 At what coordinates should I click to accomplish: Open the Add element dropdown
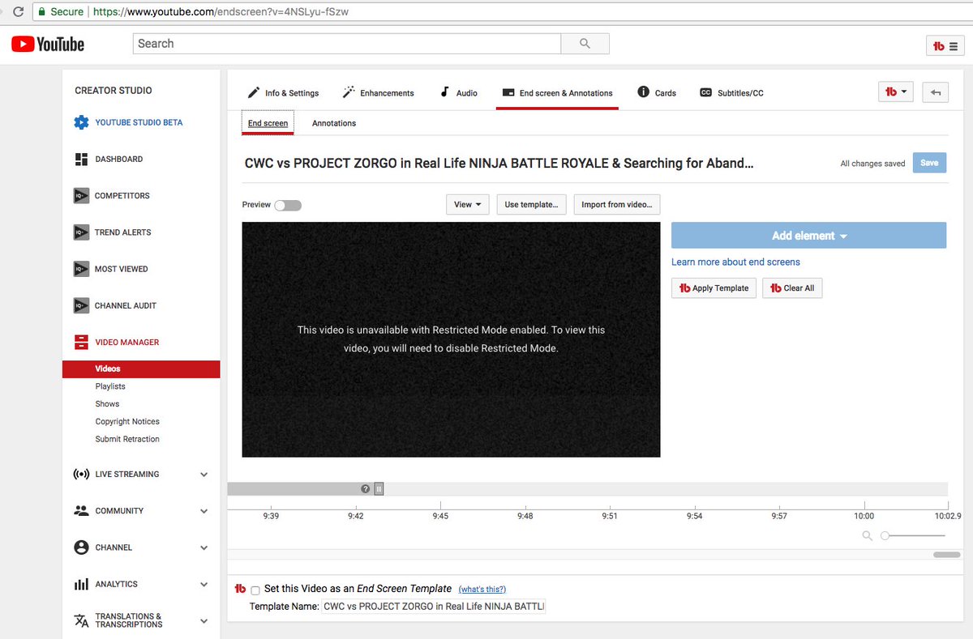pyautogui.click(x=808, y=236)
